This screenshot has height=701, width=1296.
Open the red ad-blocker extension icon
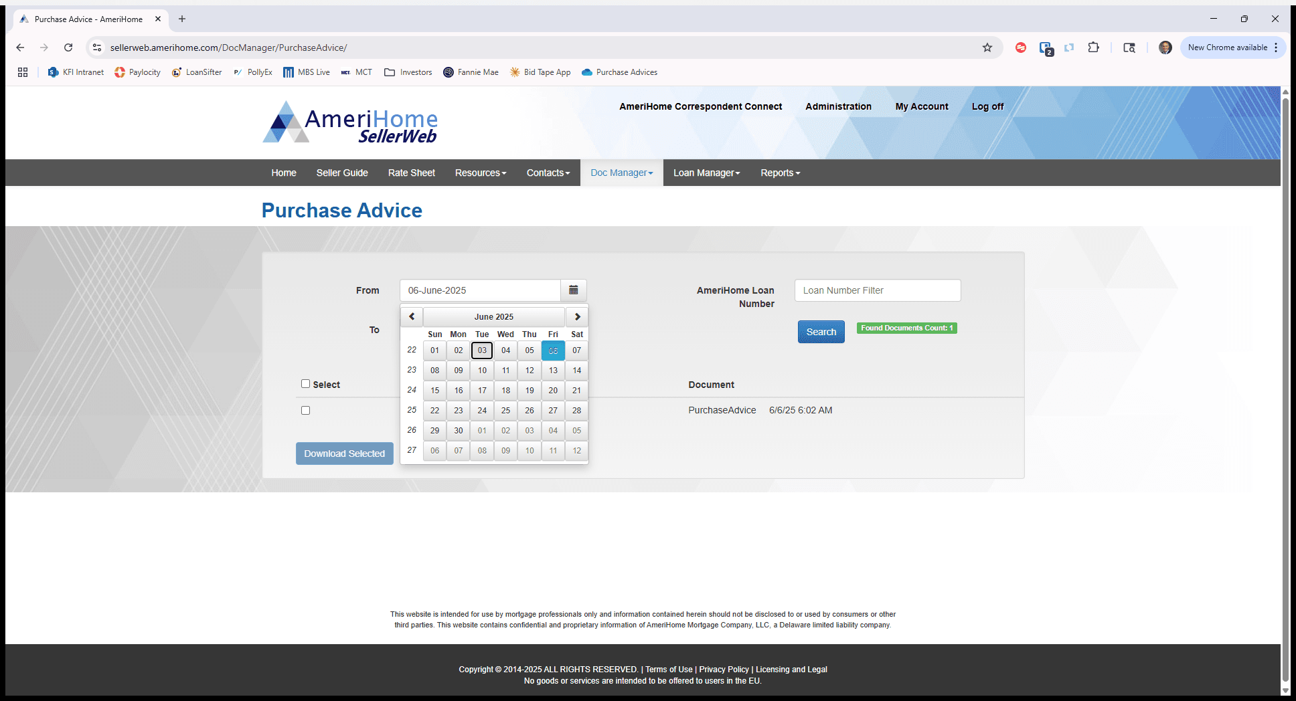pyautogui.click(x=1021, y=47)
